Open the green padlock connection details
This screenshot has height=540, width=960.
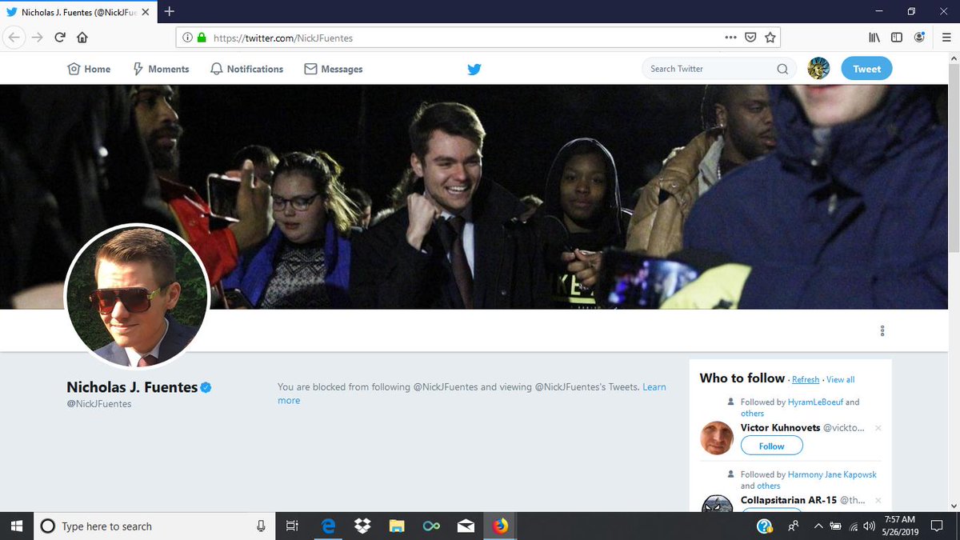coord(202,38)
